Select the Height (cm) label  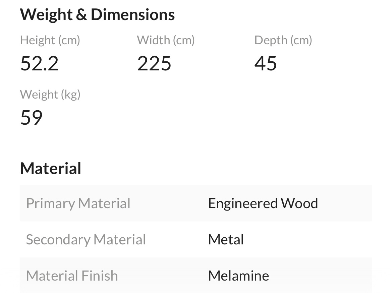(50, 40)
